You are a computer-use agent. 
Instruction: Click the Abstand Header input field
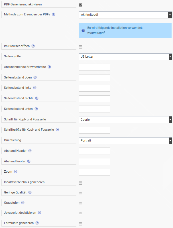(95, 151)
